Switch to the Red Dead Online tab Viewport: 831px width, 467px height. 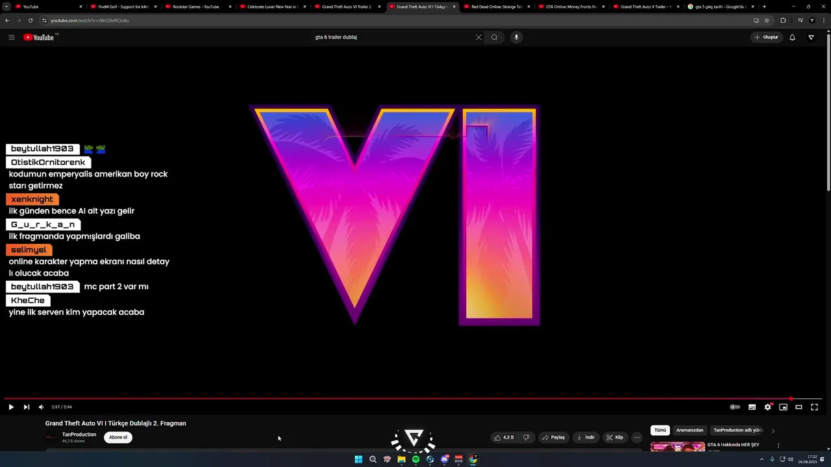[496, 6]
